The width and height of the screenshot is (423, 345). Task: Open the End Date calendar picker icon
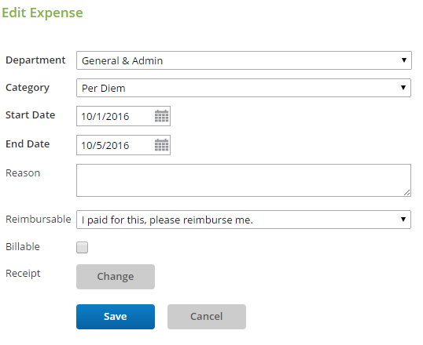pos(162,145)
